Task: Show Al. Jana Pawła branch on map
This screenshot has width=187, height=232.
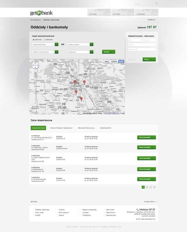Action: 146,138
